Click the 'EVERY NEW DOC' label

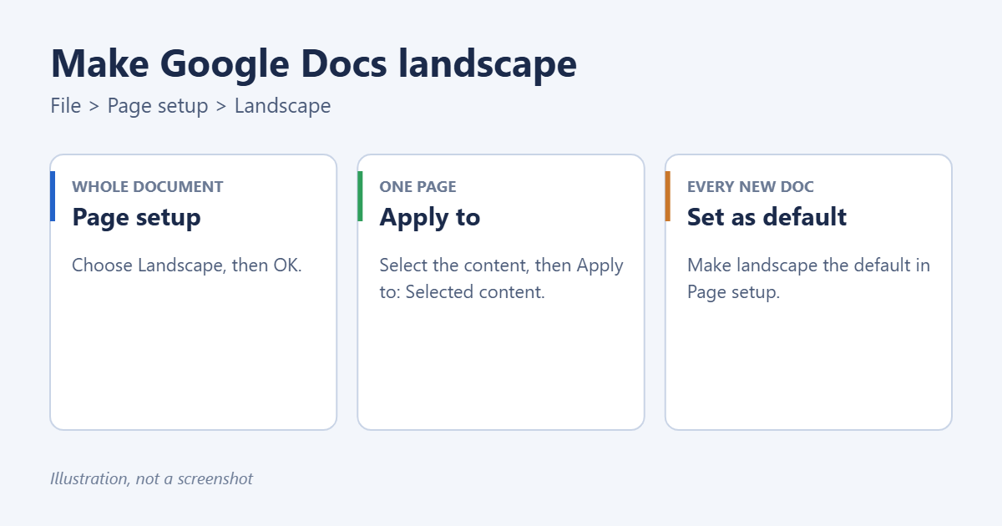(751, 187)
